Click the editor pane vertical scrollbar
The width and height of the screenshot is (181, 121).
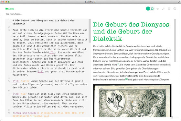[x=90, y=31]
